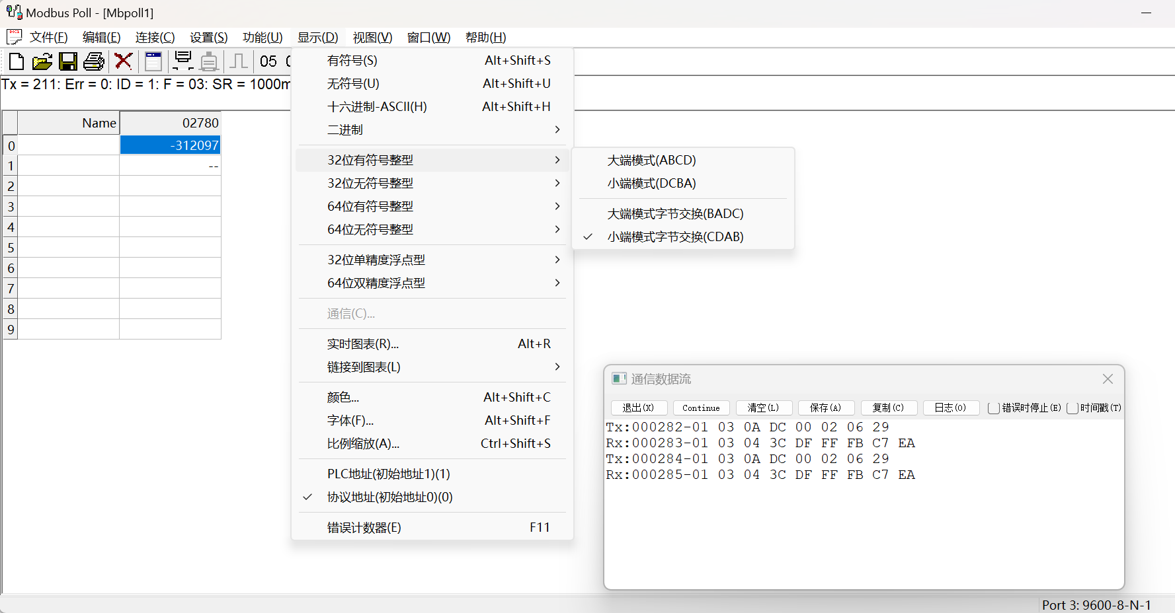The image size is (1175, 613).
Task: Click the pulse single-poll toolbar icon
Action: coord(239,61)
